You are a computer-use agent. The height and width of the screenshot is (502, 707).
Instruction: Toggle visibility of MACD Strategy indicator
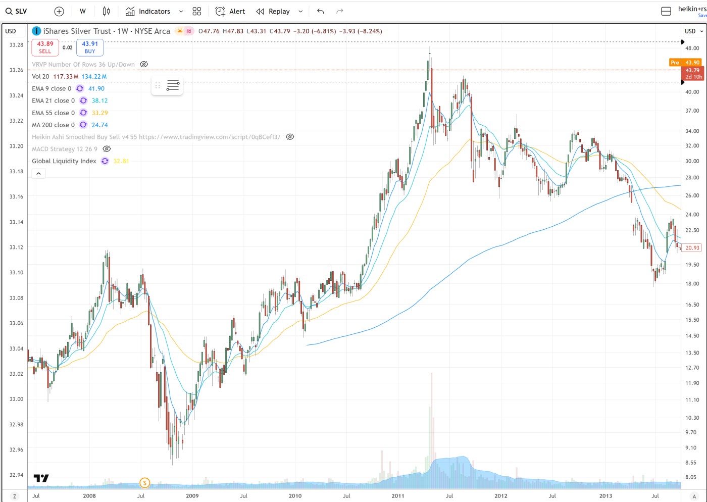[x=107, y=149]
